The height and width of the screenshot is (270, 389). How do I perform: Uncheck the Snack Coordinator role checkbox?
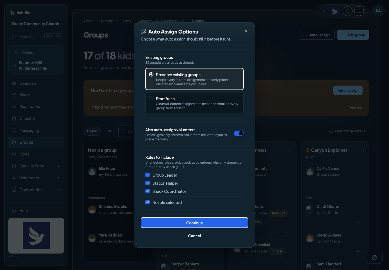(x=147, y=191)
